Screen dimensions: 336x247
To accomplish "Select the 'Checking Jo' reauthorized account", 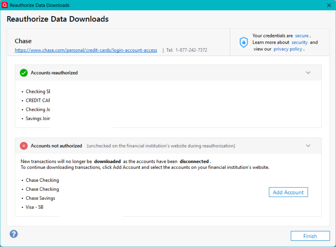I will click(38, 109).
